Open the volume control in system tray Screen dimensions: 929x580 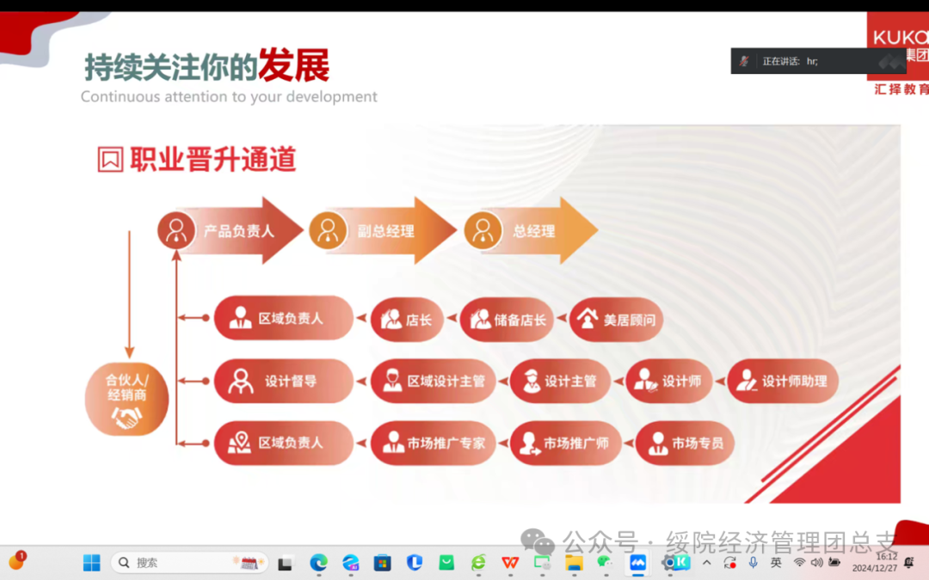(x=816, y=563)
